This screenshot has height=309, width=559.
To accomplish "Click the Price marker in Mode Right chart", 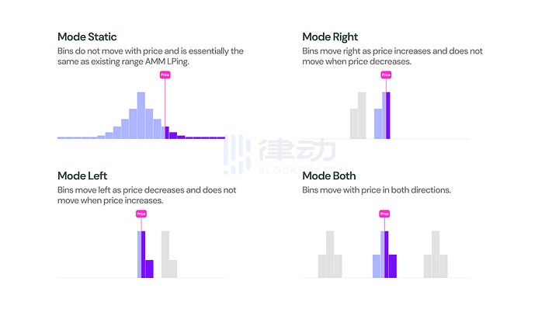I will click(386, 75).
